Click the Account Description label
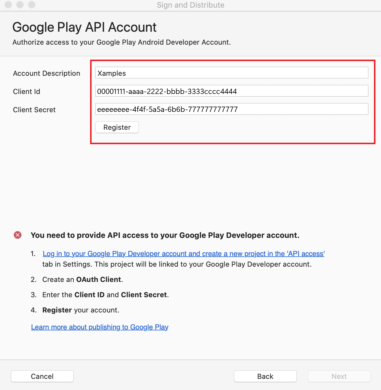Screen dimensions: 381x390 (x=46, y=73)
